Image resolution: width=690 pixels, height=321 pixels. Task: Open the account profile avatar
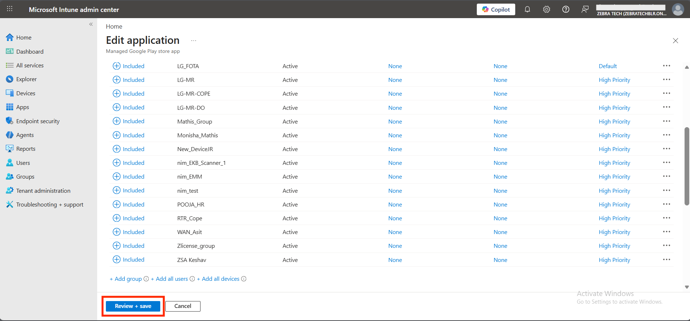[678, 9]
